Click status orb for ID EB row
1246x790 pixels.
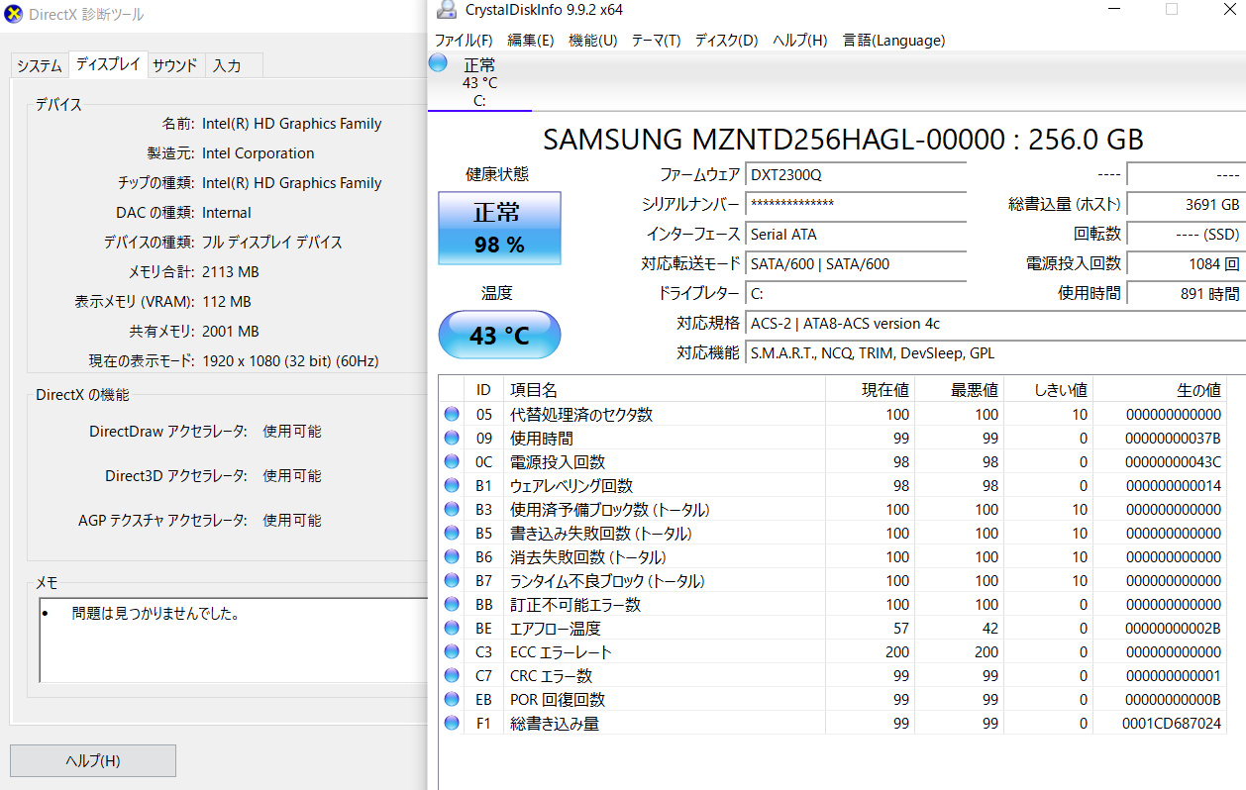pyautogui.click(x=452, y=700)
